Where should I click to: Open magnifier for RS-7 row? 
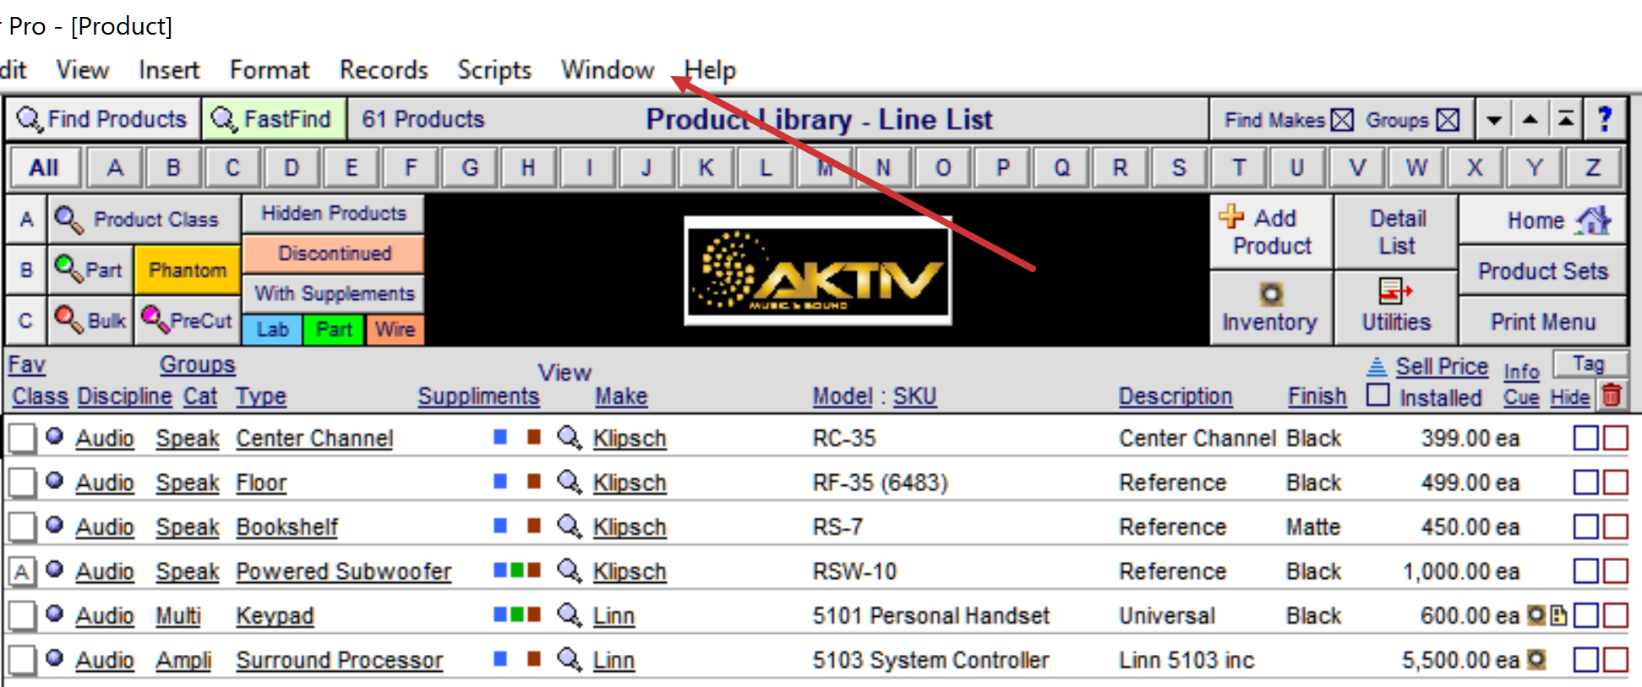[x=570, y=526]
